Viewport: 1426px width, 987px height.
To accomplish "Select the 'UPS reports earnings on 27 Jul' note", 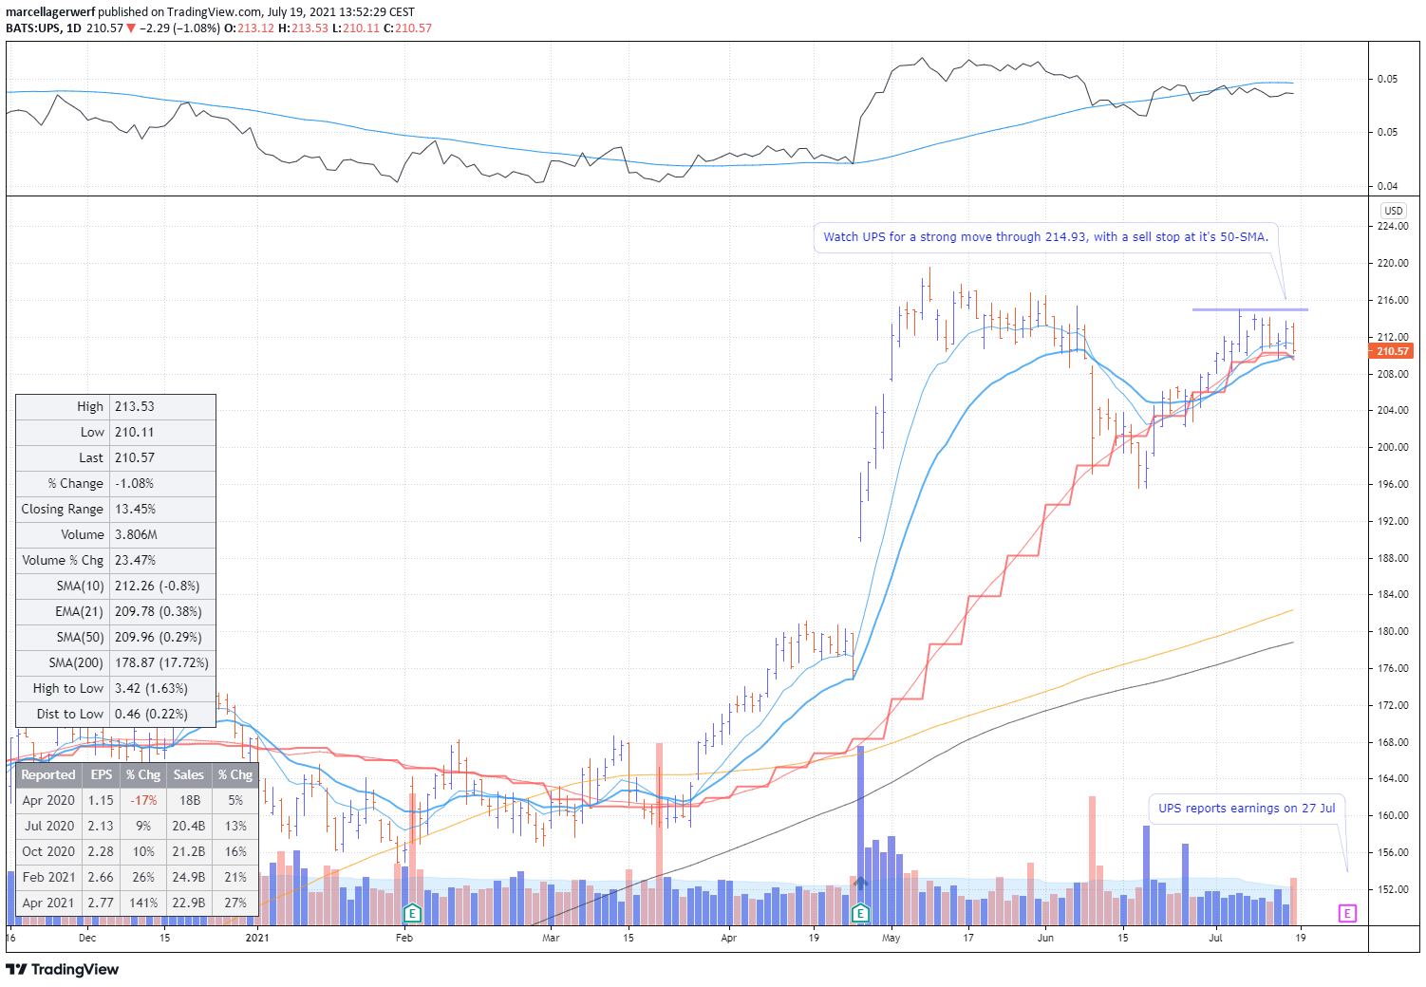I will pyautogui.click(x=1247, y=809).
